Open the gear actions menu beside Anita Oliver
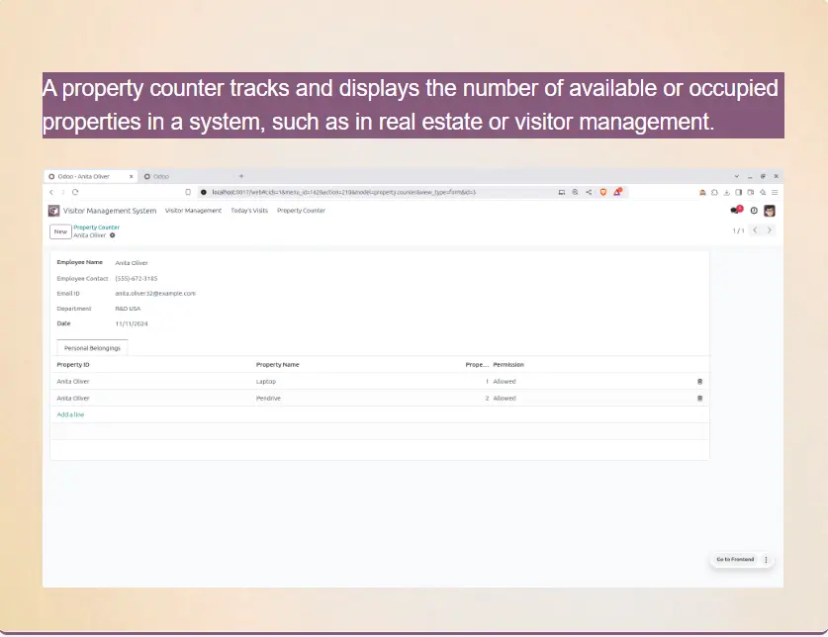This screenshot has height=637, width=828. point(113,235)
